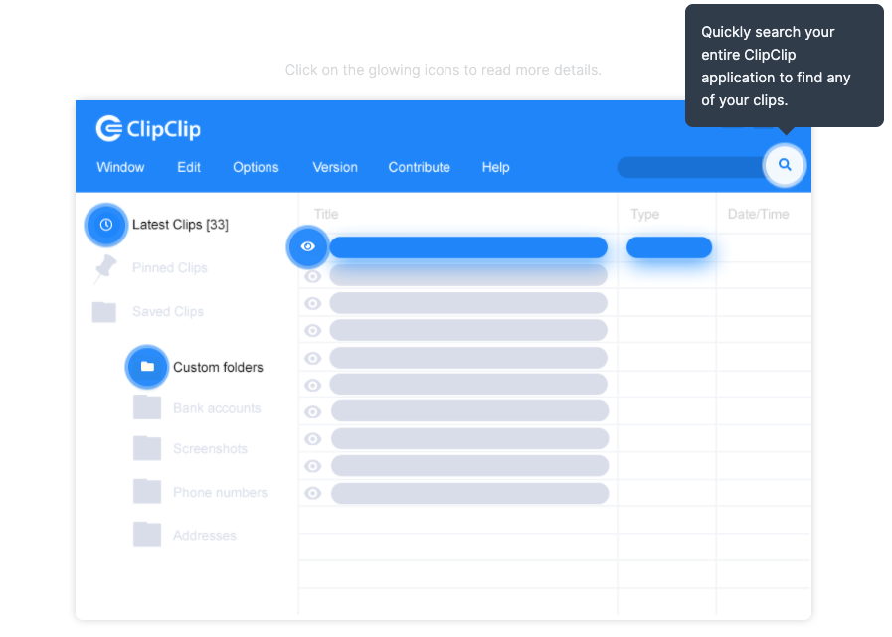The image size is (892, 637).
Task: Click the Bank accounts folder icon
Action: tap(147, 407)
